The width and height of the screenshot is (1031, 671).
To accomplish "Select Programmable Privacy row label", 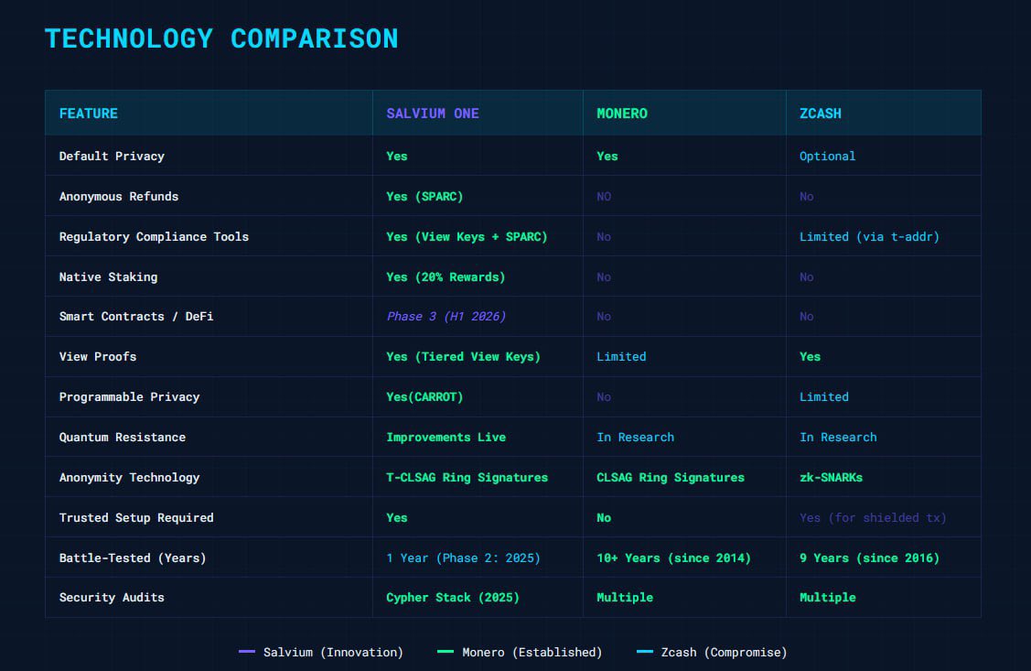I will tap(130, 396).
